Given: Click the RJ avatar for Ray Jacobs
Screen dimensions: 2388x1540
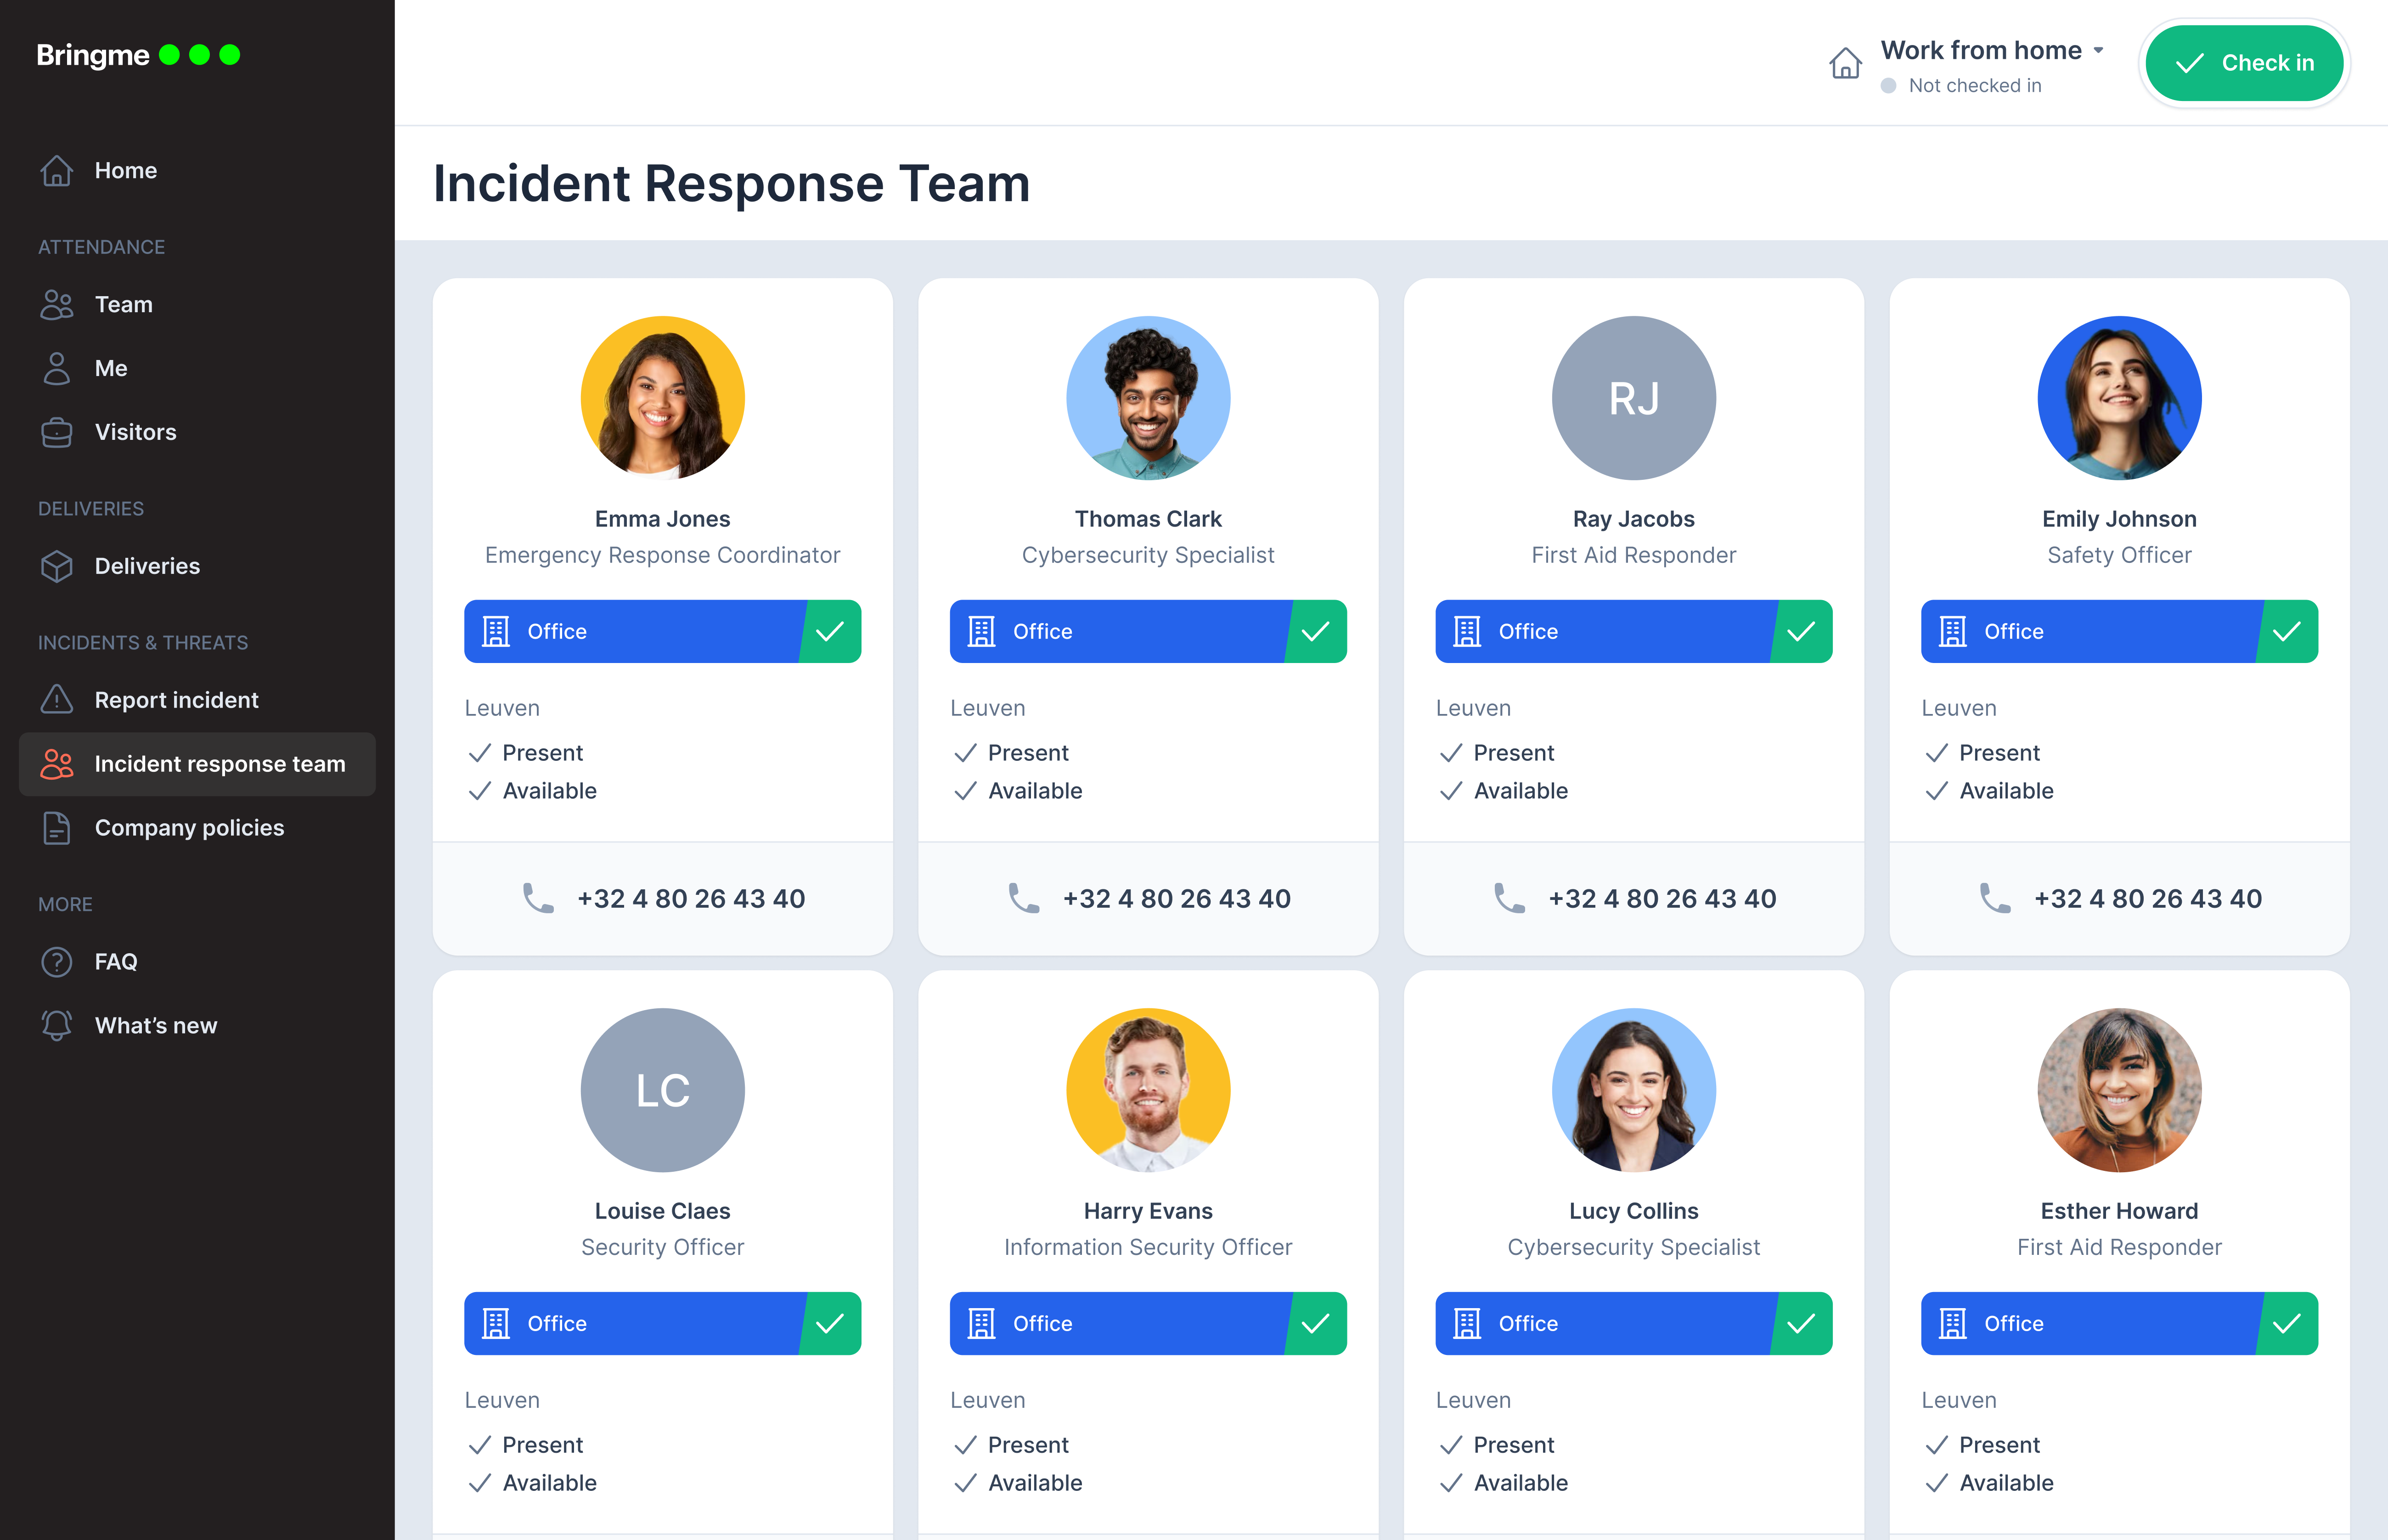Looking at the screenshot, I should pyautogui.click(x=1634, y=398).
